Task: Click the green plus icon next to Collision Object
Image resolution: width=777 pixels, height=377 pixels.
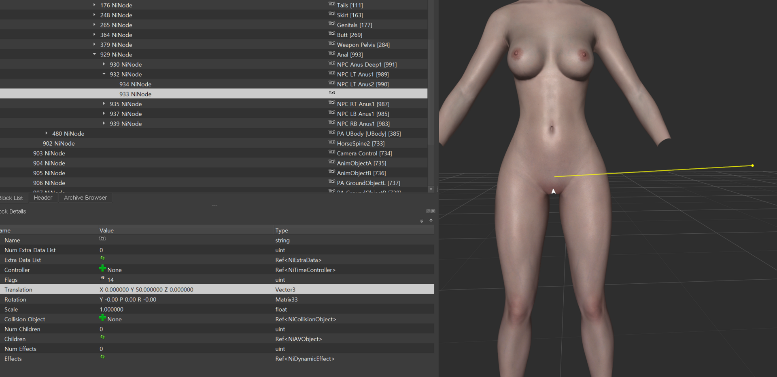Action: (x=102, y=318)
